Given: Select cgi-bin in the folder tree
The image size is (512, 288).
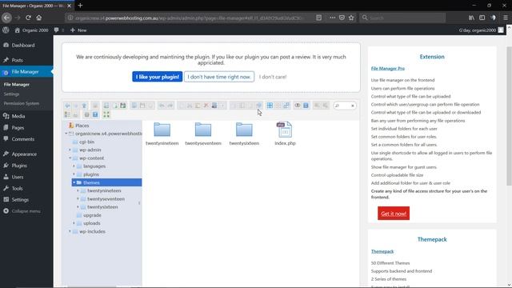Looking at the screenshot, I should (86, 142).
